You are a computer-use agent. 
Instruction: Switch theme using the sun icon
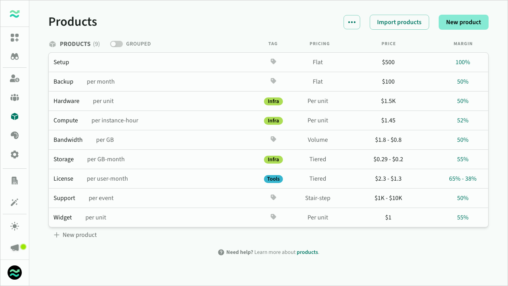point(15,226)
